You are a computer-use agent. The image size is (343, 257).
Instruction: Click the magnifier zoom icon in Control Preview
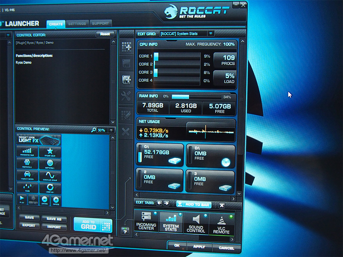(x=93, y=130)
